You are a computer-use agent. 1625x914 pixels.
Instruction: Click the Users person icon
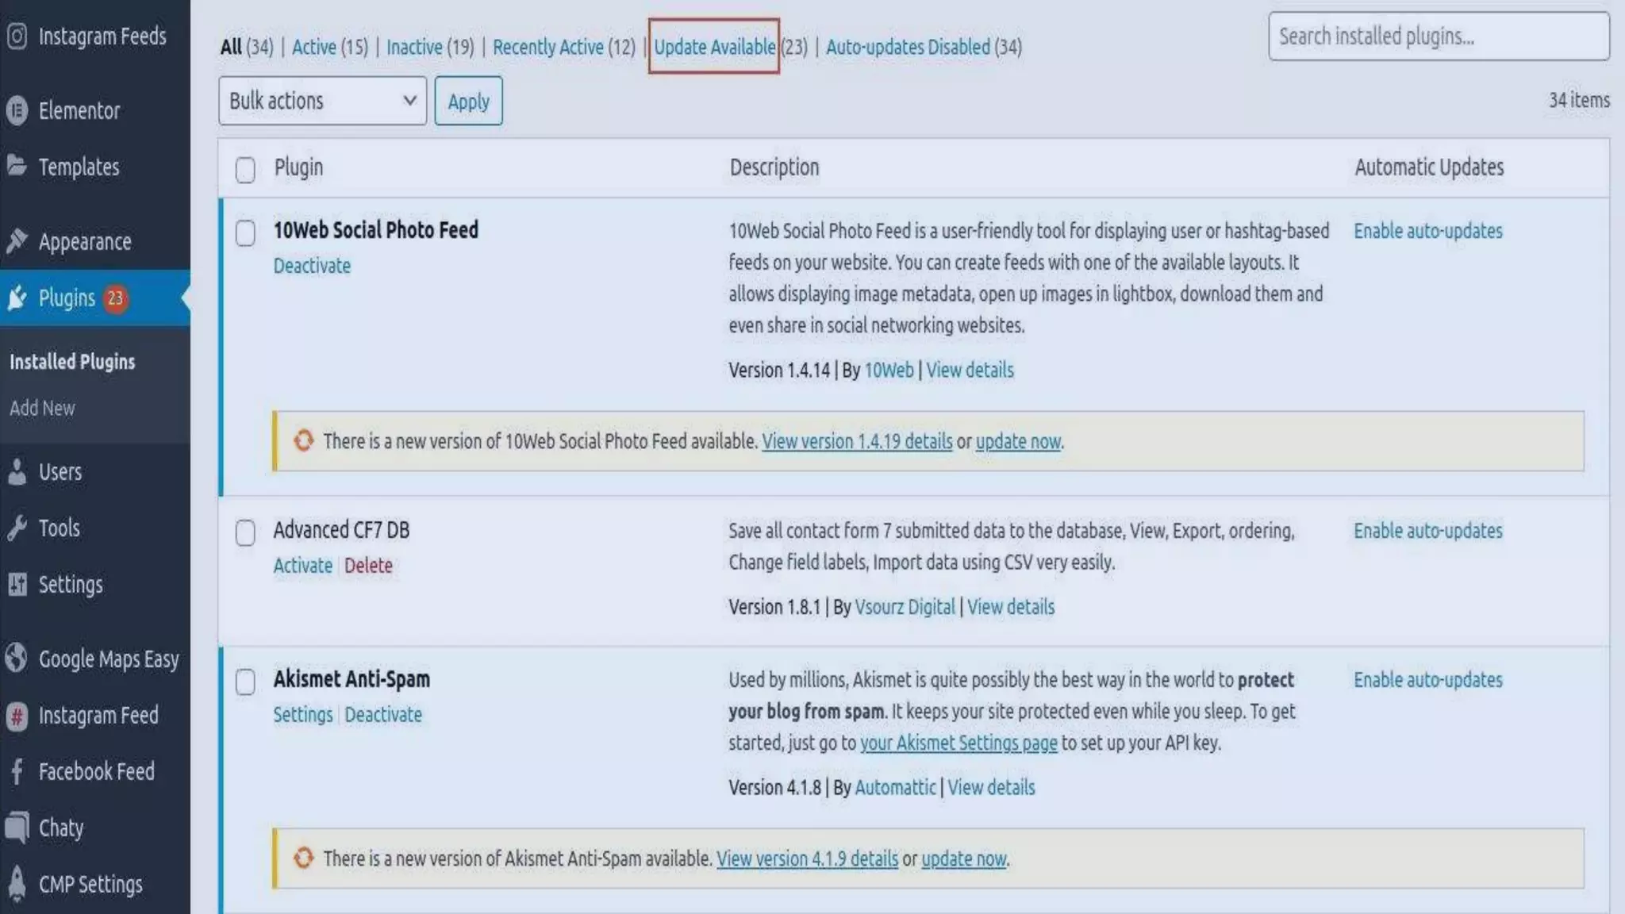click(17, 471)
